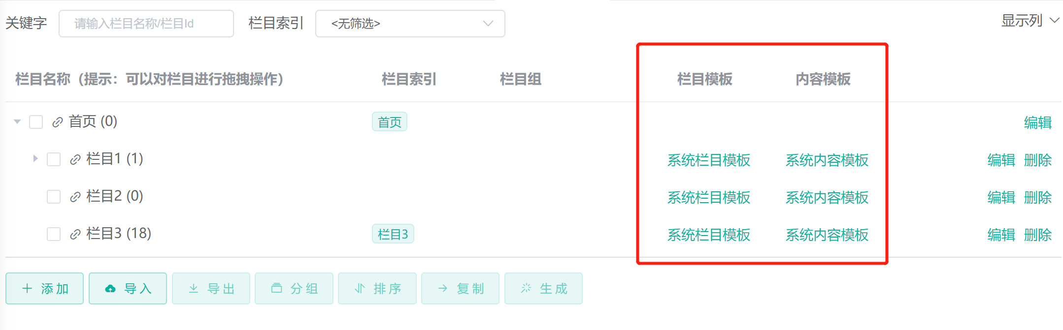
Task: Click 编辑 on the 首页 row
Action: pyautogui.click(x=1037, y=122)
